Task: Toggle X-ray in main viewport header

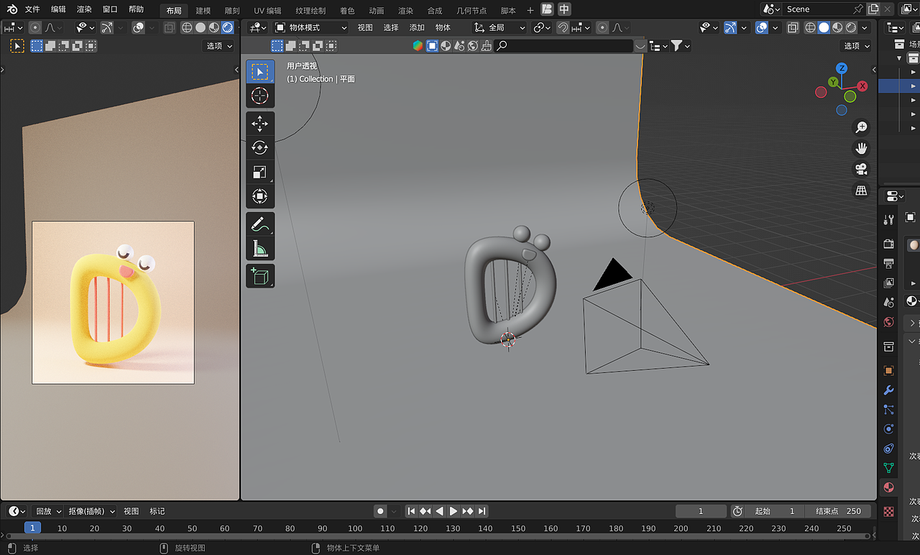Action: (x=792, y=27)
